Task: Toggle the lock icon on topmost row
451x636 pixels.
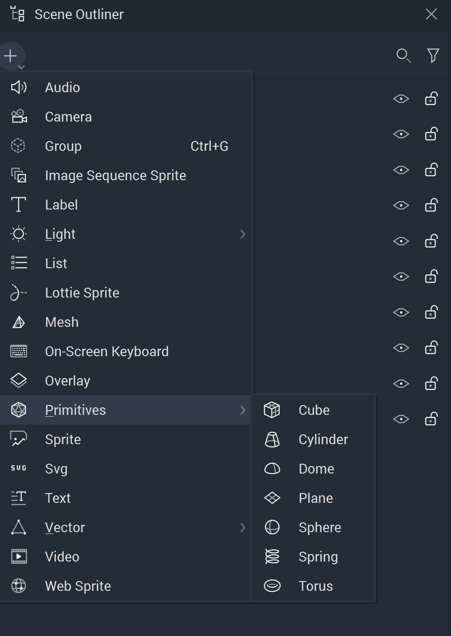Action: pos(431,99)
